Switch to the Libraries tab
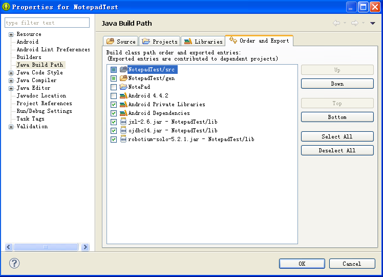This screenshot has height=277, width=383. (203, 42)
